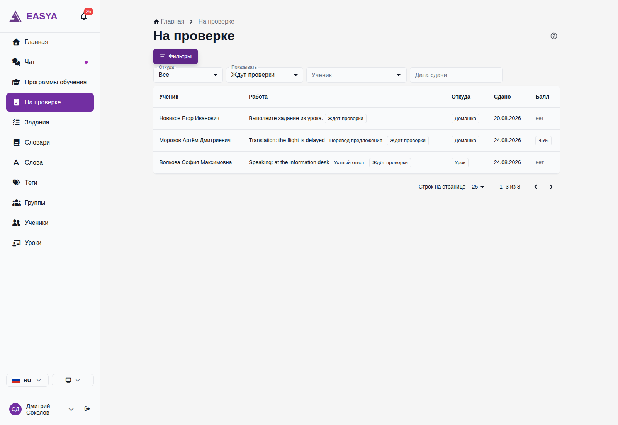Go to the previous page arrow

click(x=536, y=187)
